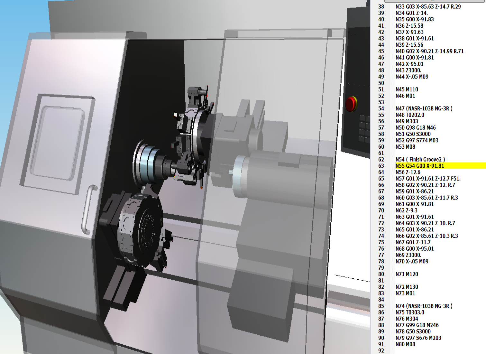Select highlighted line N55 G54 G00 X-91.81

419,166
